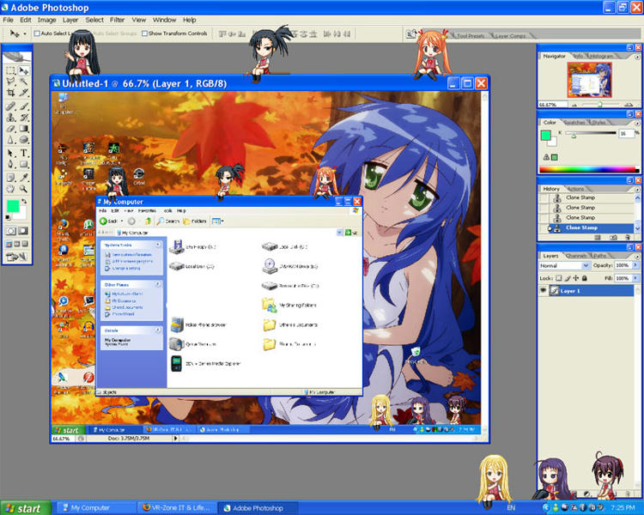This screenshot has width=644, height=515.
Task: Open document status bar info arrow
Action: tap(176, 439)
